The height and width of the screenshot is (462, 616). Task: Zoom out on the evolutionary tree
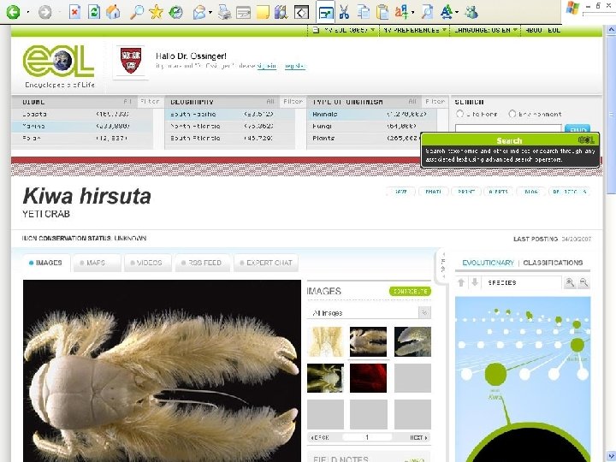pyautogui.click(x=583, y=282)
